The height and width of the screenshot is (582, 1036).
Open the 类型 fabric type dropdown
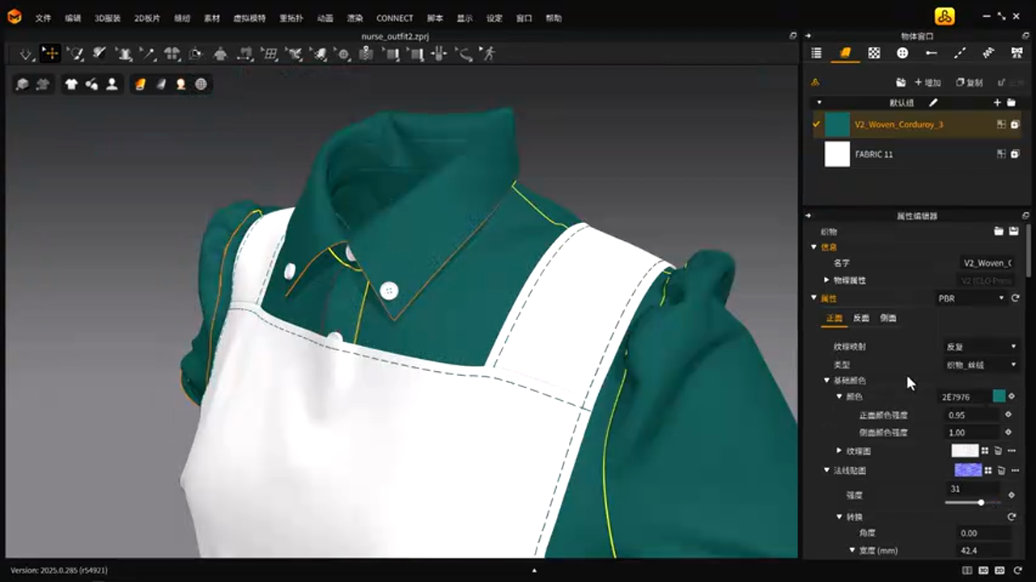click(x=980, y=365)
